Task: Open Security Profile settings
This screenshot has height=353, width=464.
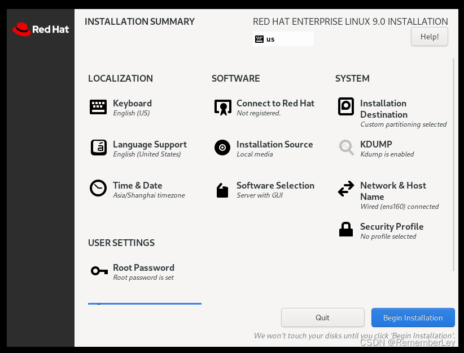Action: pyautogui.click(x=392, y=227)
